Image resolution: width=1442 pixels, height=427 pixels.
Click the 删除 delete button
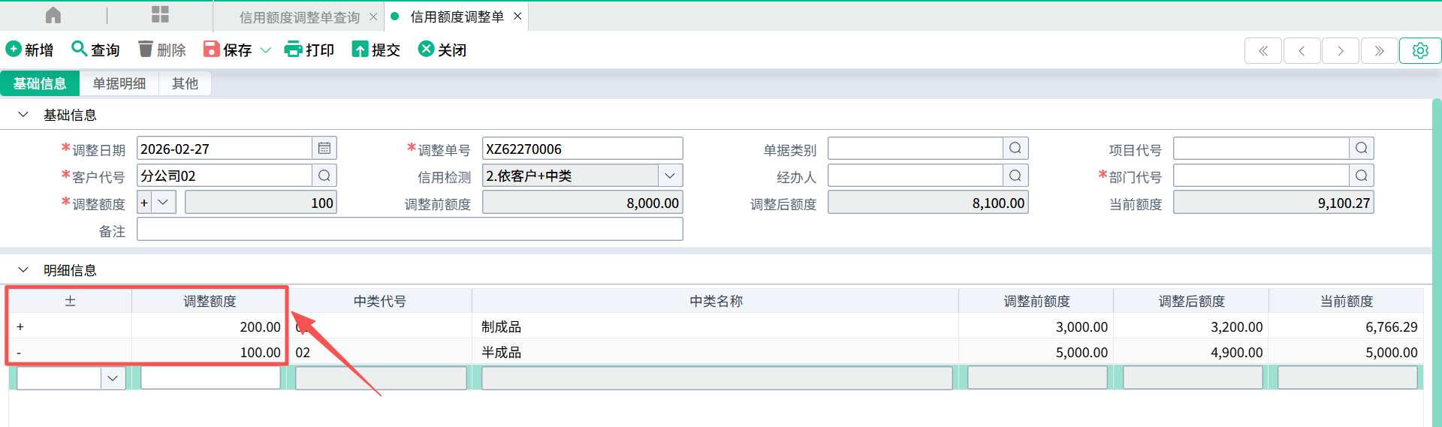click(162, 50)
